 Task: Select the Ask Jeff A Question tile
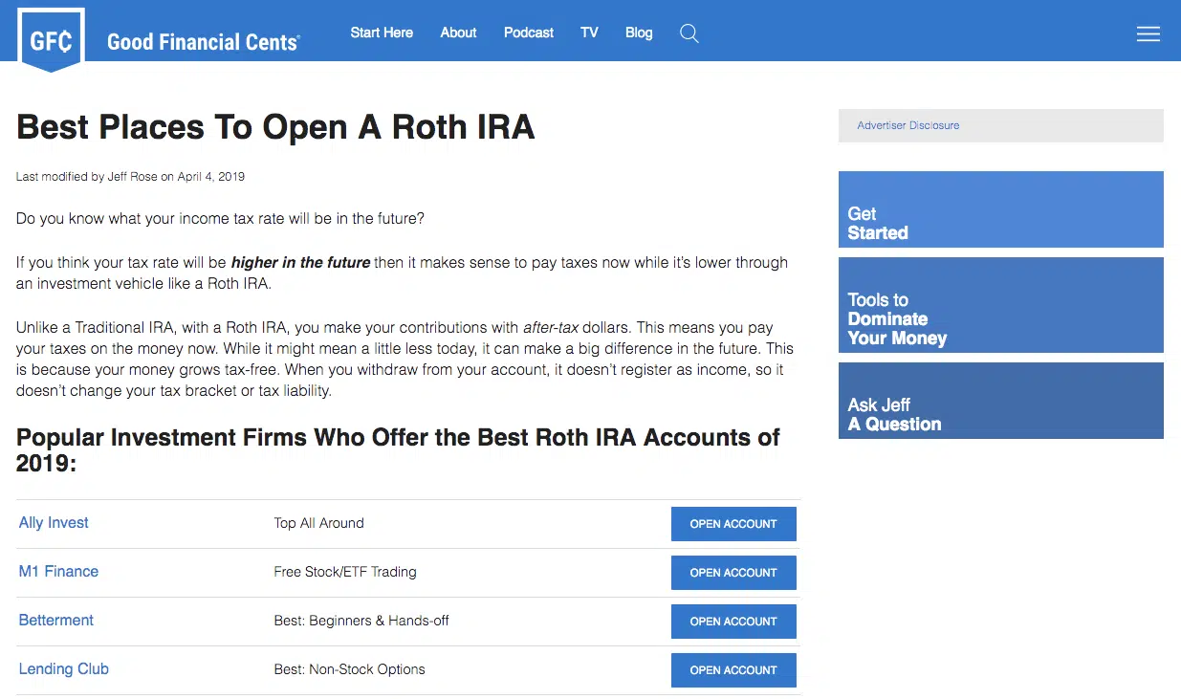click(x=1000, y=401)
